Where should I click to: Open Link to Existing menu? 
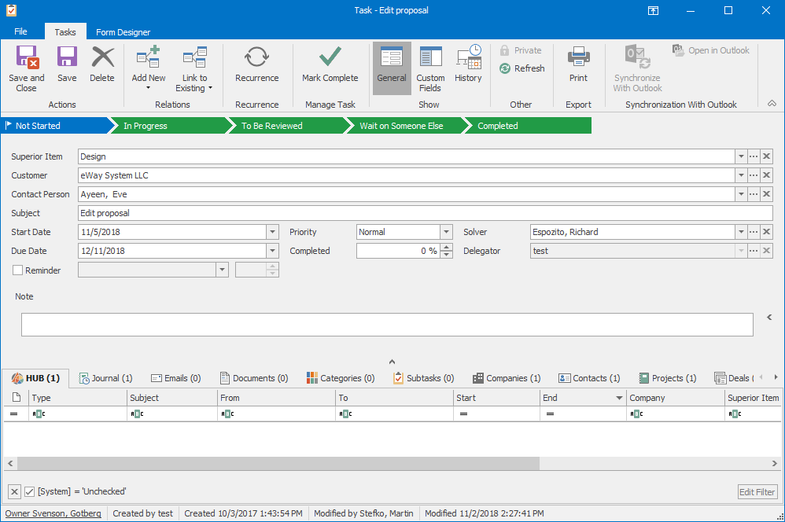[194, 67]
